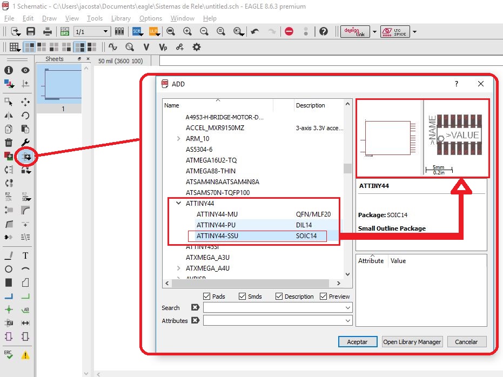Select the Delete trash can tool
This screenshot has height=377, width=503.
(9, 143)
